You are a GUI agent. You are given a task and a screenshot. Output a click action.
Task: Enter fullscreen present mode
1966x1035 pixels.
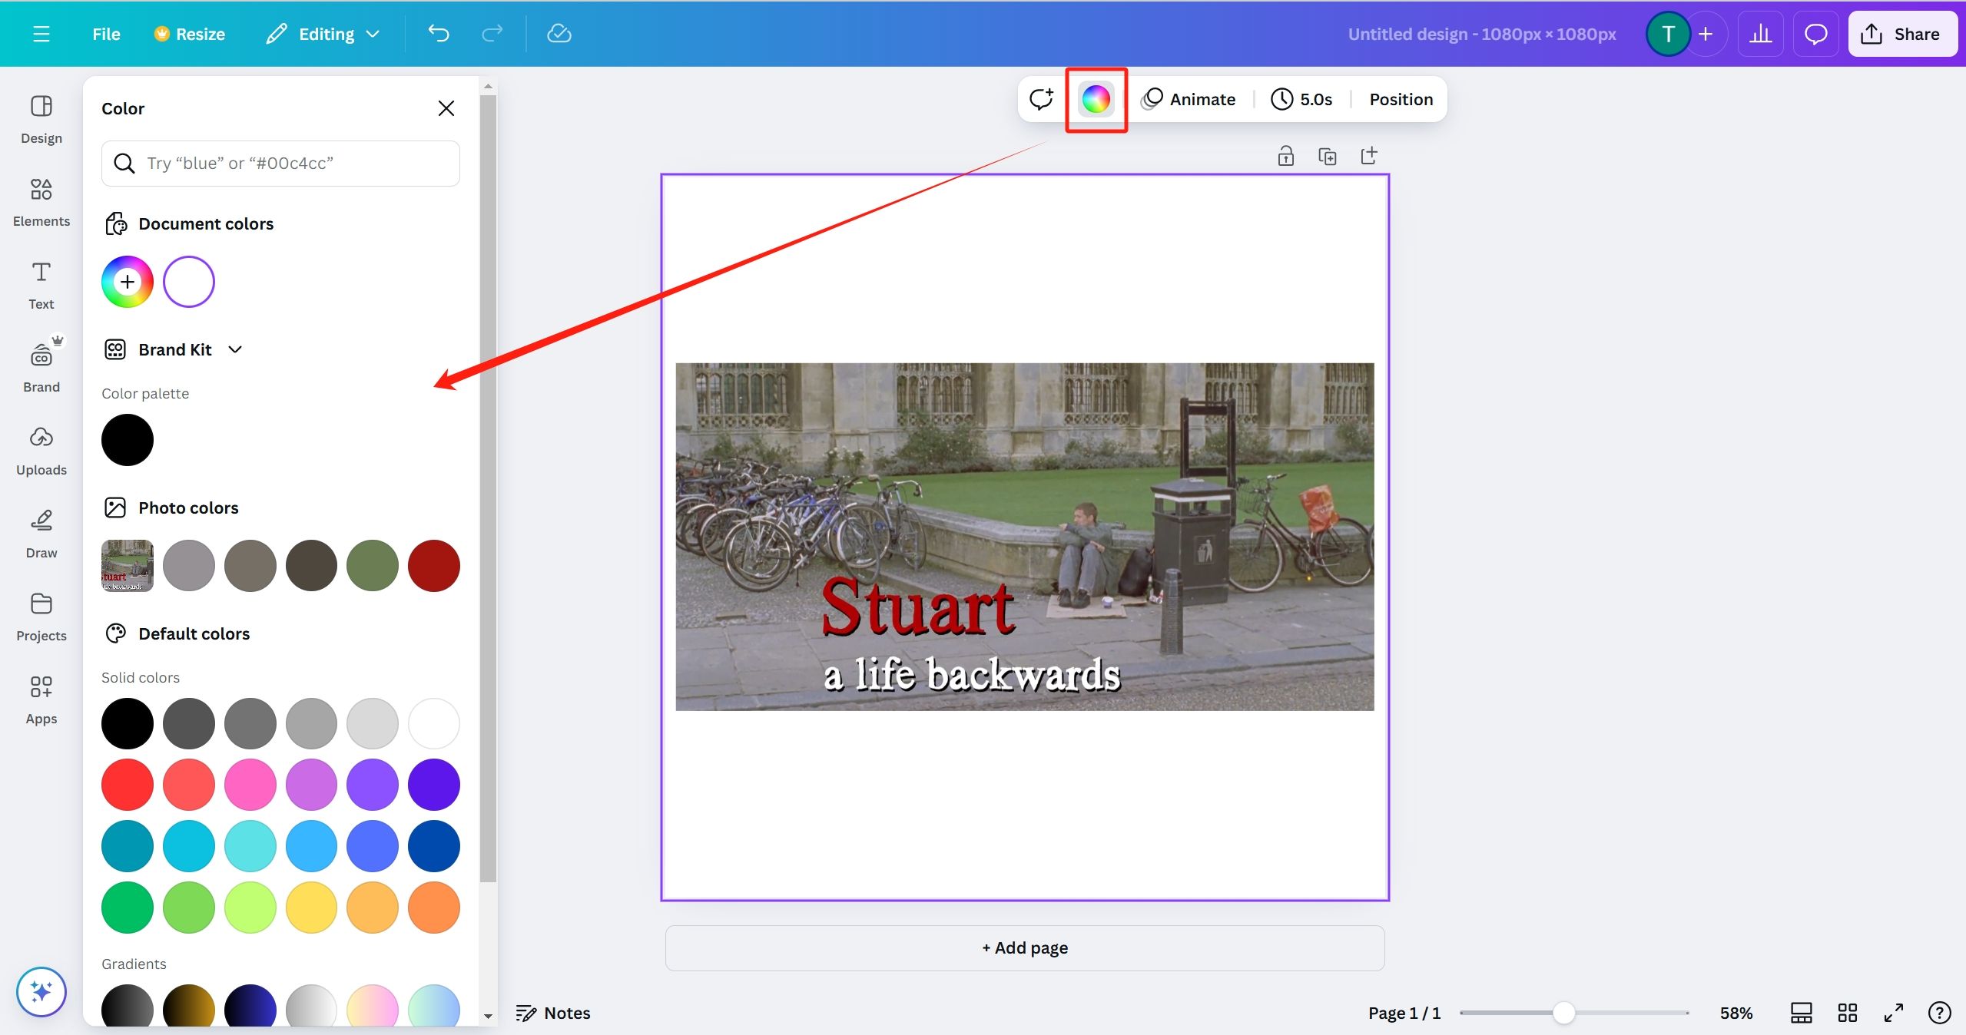pos(1893,1013)
